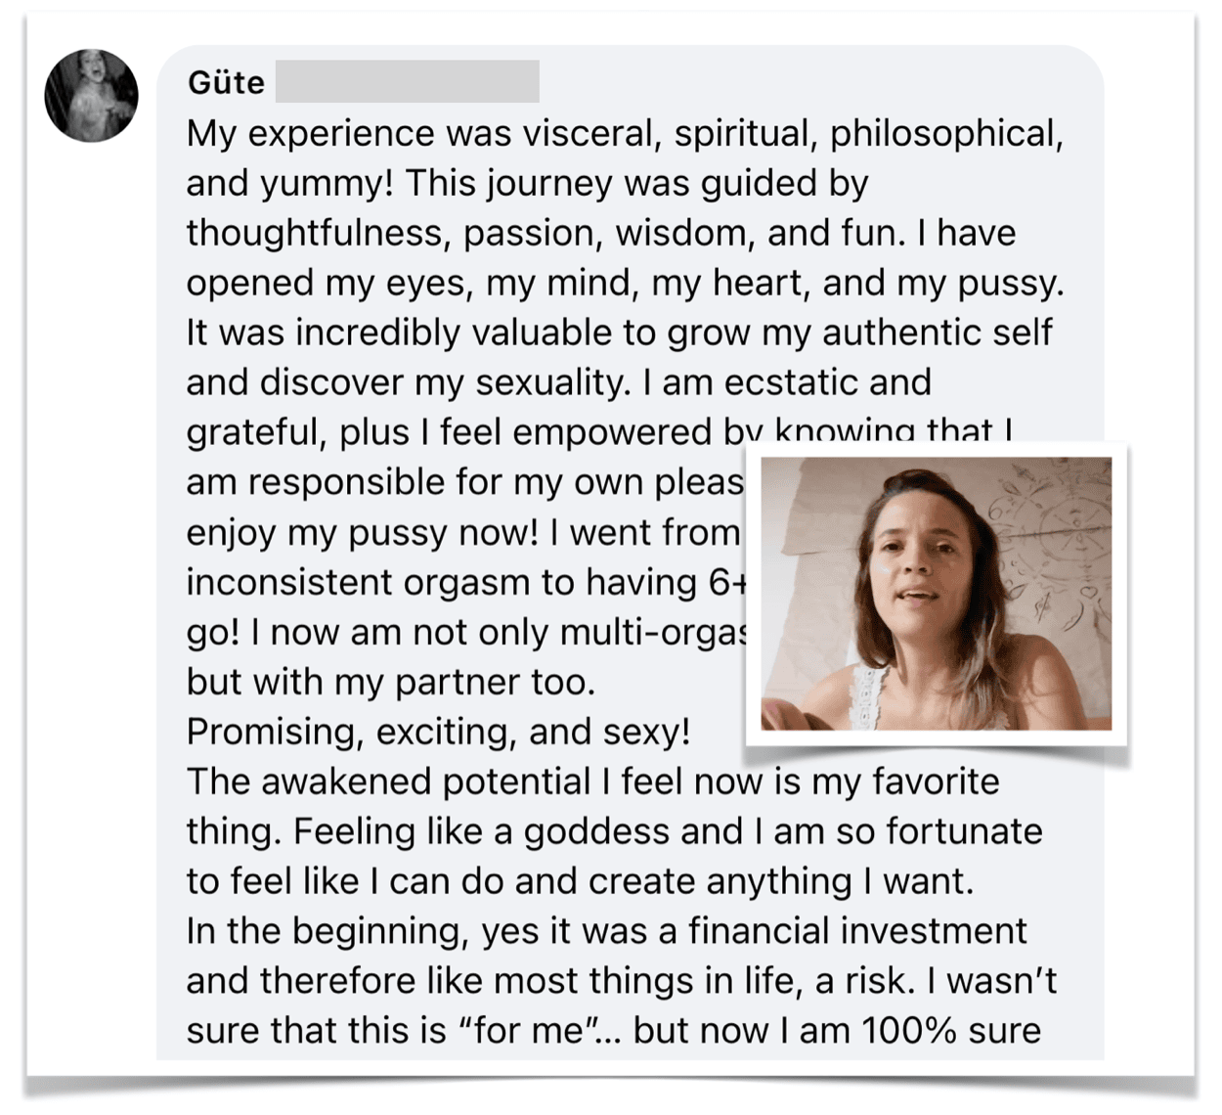Click the line "but with my partner too."
1222x1115 pixels.
click(391, 682)
